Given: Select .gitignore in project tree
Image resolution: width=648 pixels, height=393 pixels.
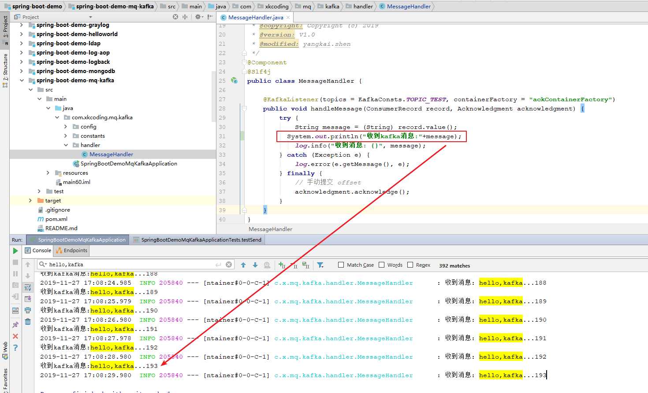Looking at the screenshot, I should 57,210.
